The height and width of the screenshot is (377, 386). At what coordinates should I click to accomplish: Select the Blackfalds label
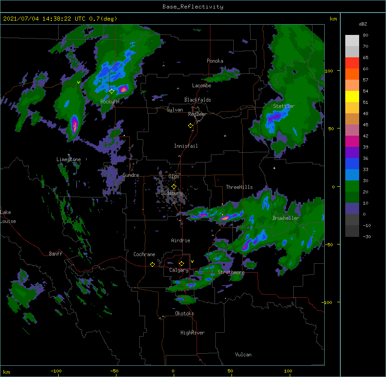click(197, 100)
